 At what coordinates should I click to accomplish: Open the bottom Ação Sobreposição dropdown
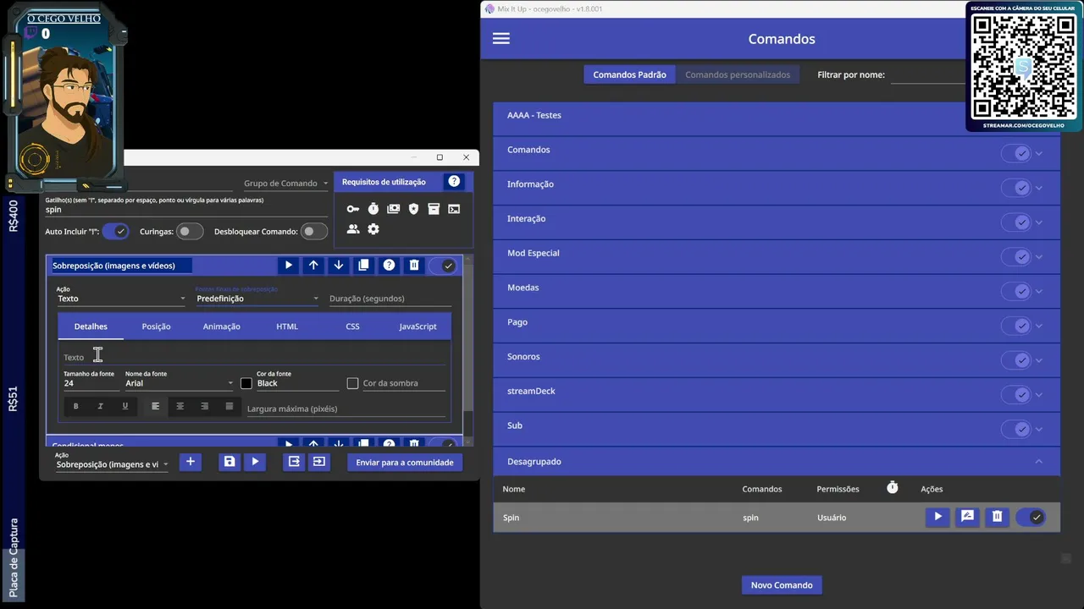point(112,464)
